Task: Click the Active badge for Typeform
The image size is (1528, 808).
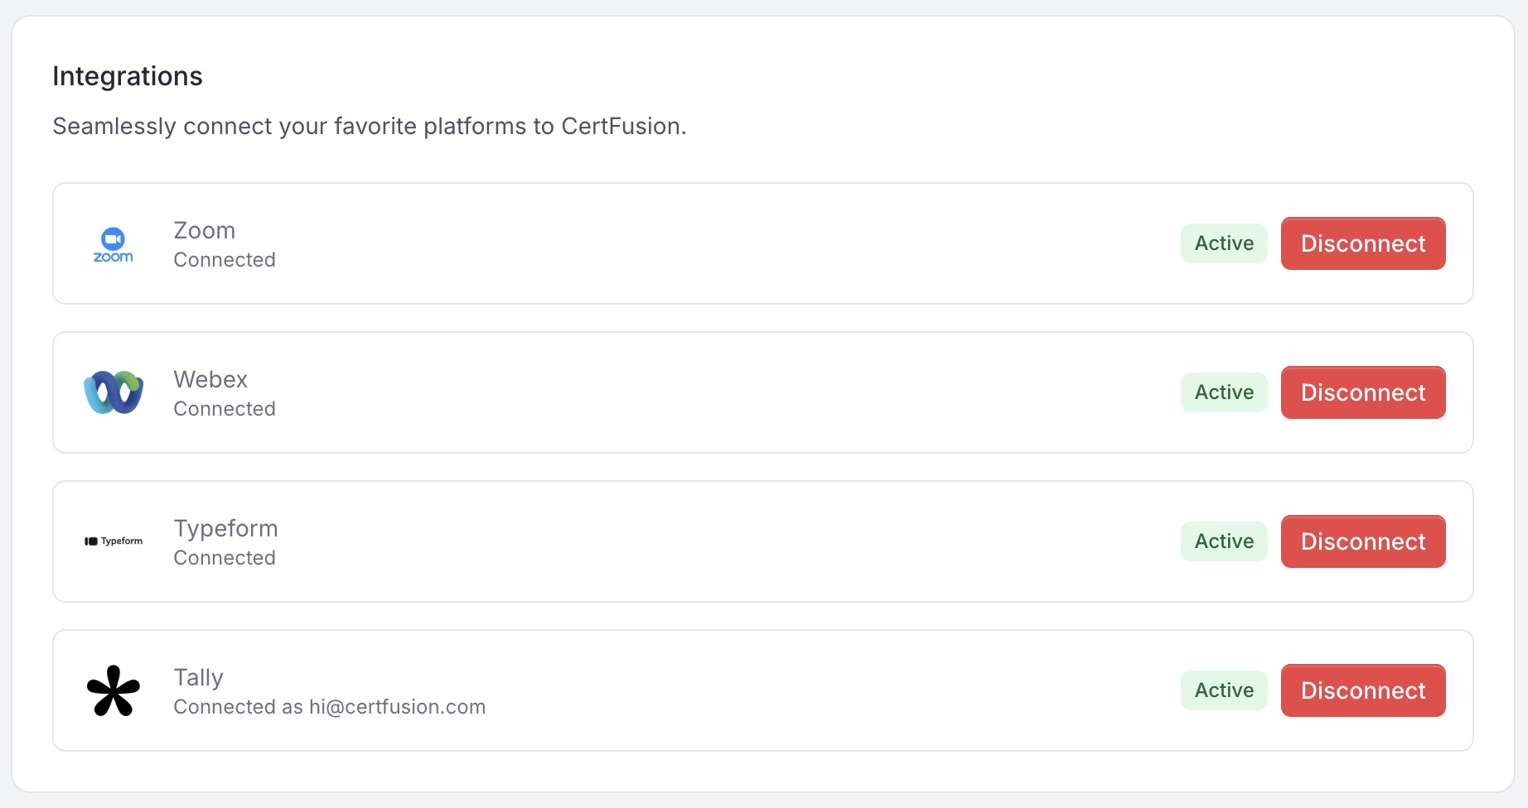Action: click(1224, 541)
